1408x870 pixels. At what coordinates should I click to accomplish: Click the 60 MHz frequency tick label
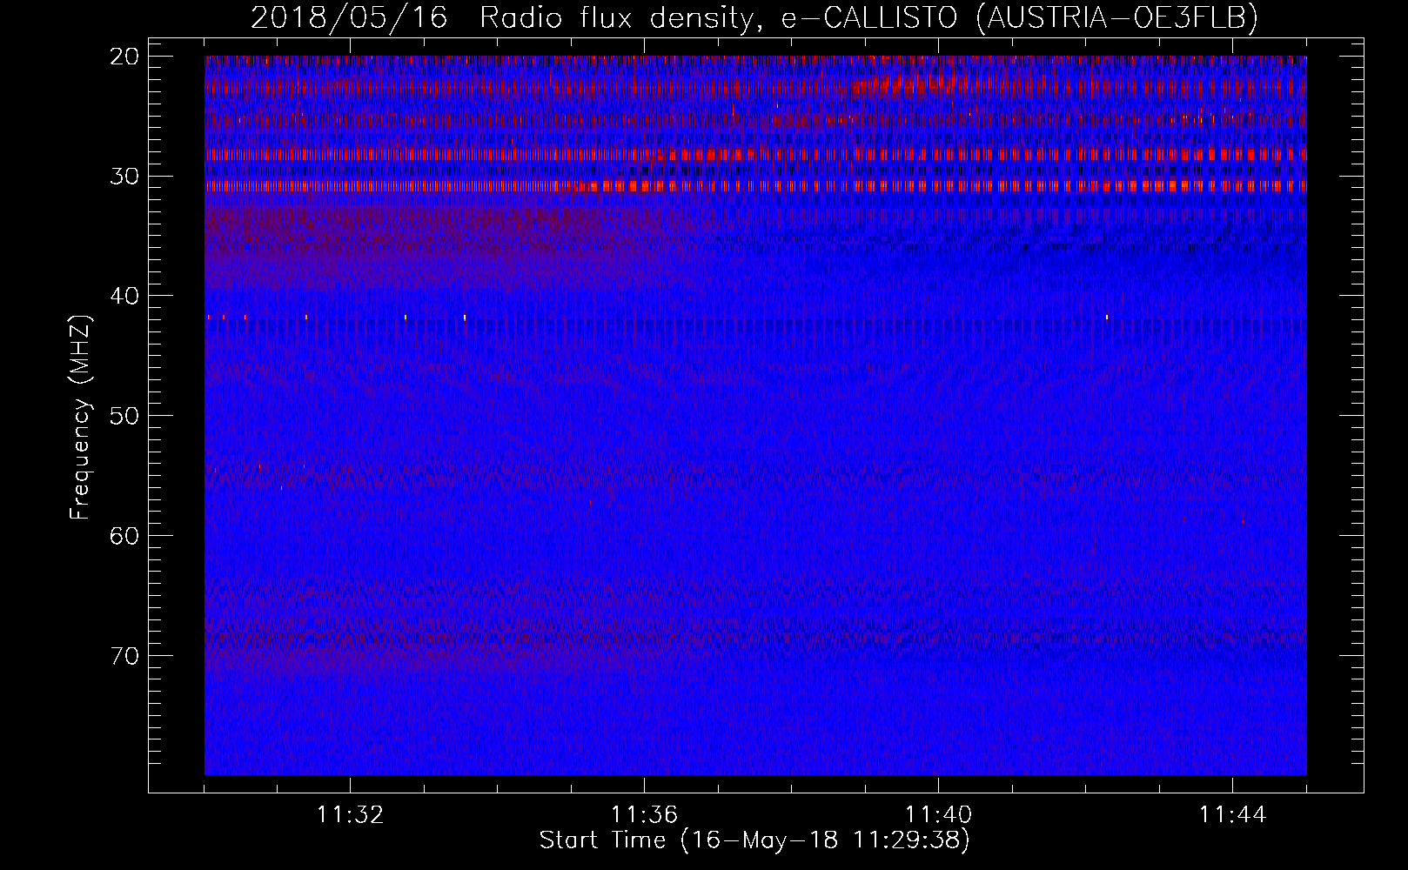(124, 535)
